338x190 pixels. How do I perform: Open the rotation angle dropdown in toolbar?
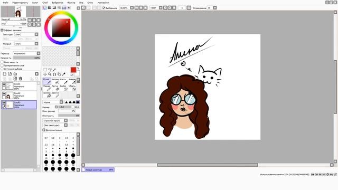(161, 8)
